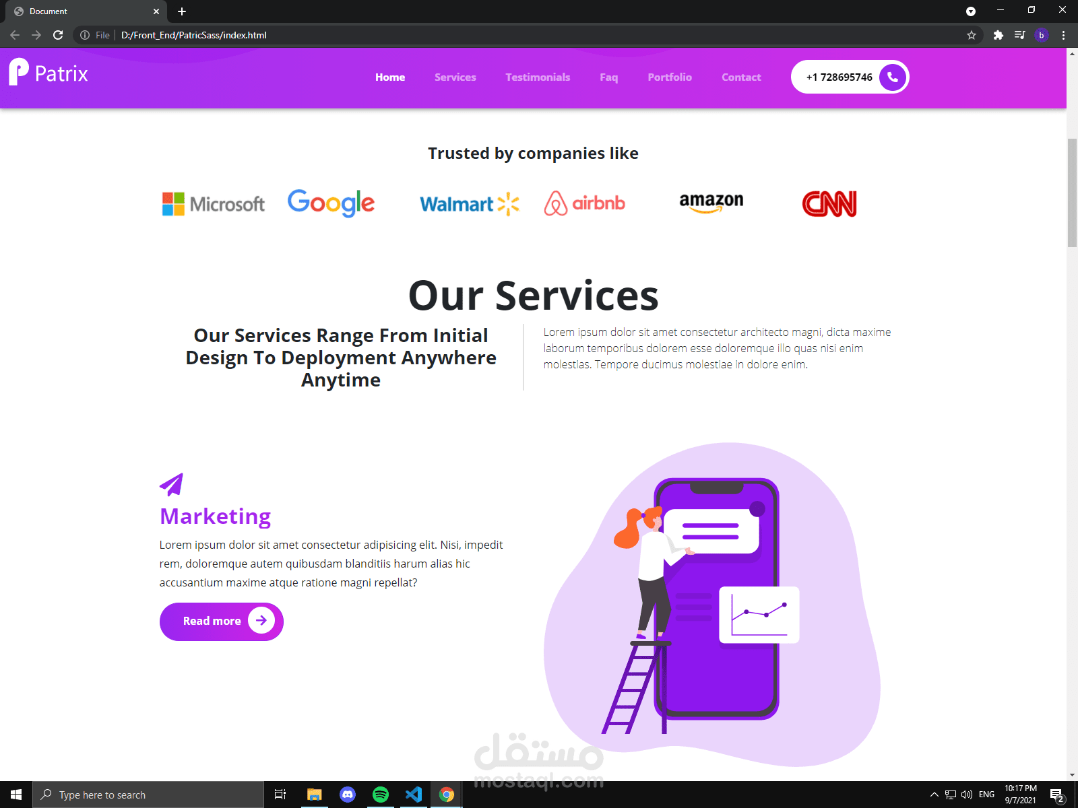Select the Portfolio nav link

(x=670, y=77)
